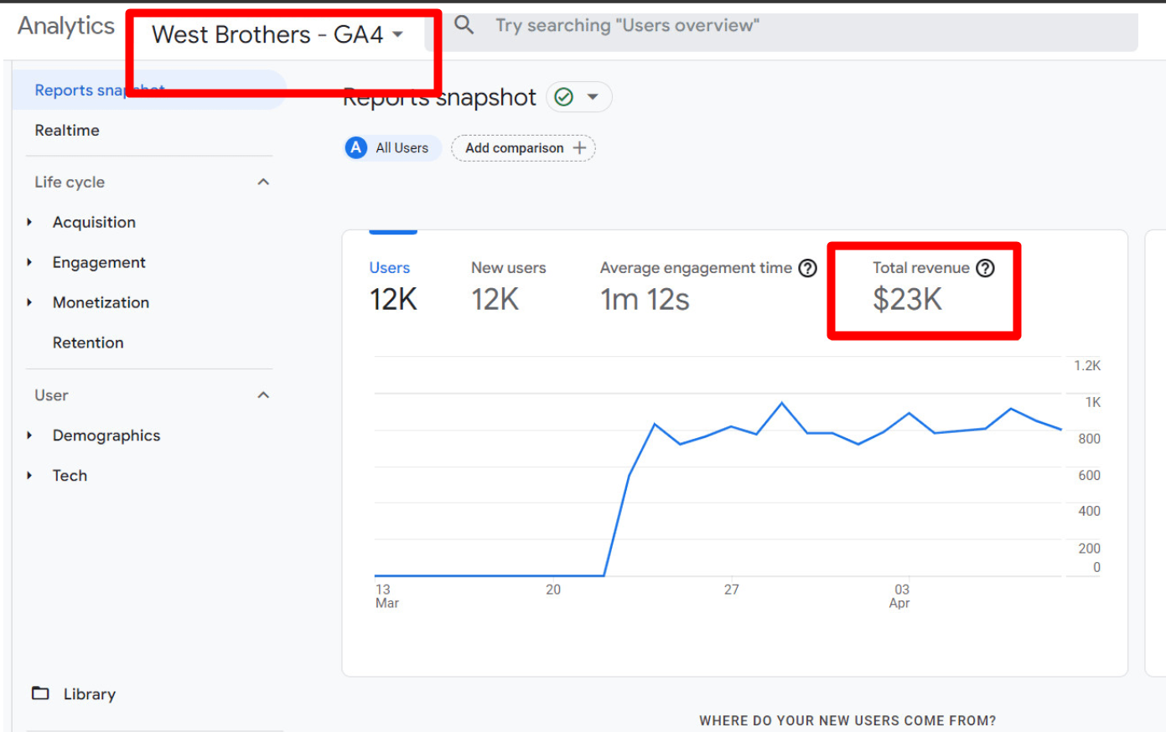The image size is (1166, 732).
Task: Collapse the Life cycle section
Action: click(263, 182)
